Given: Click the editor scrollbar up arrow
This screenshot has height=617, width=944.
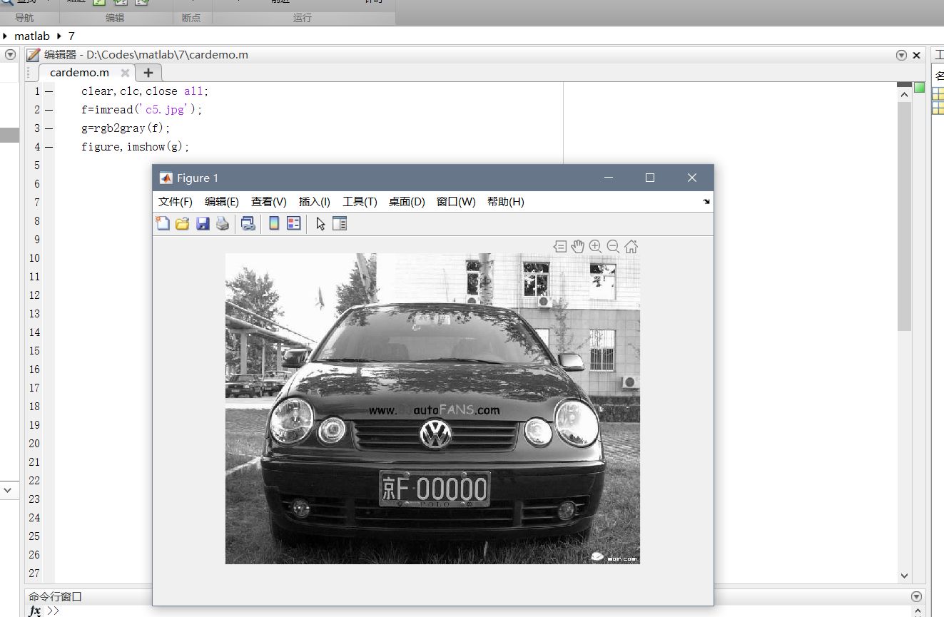Looking at the screenshot, I should 904,93.
